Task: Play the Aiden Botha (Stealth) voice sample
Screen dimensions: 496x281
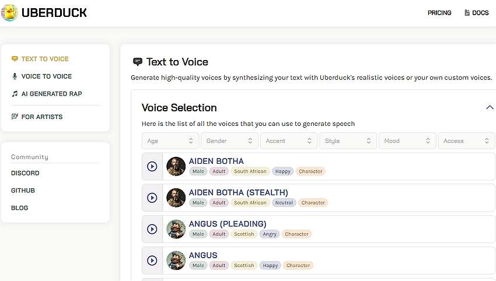Action: pos(152,198)
